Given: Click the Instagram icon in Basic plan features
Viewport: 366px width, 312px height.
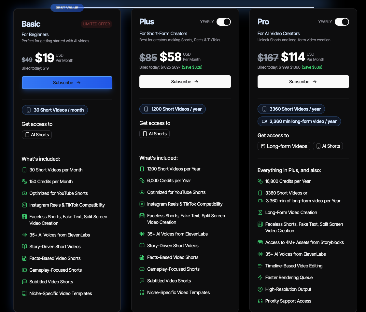Looking at the screenshot, I should tap(24, 205).
